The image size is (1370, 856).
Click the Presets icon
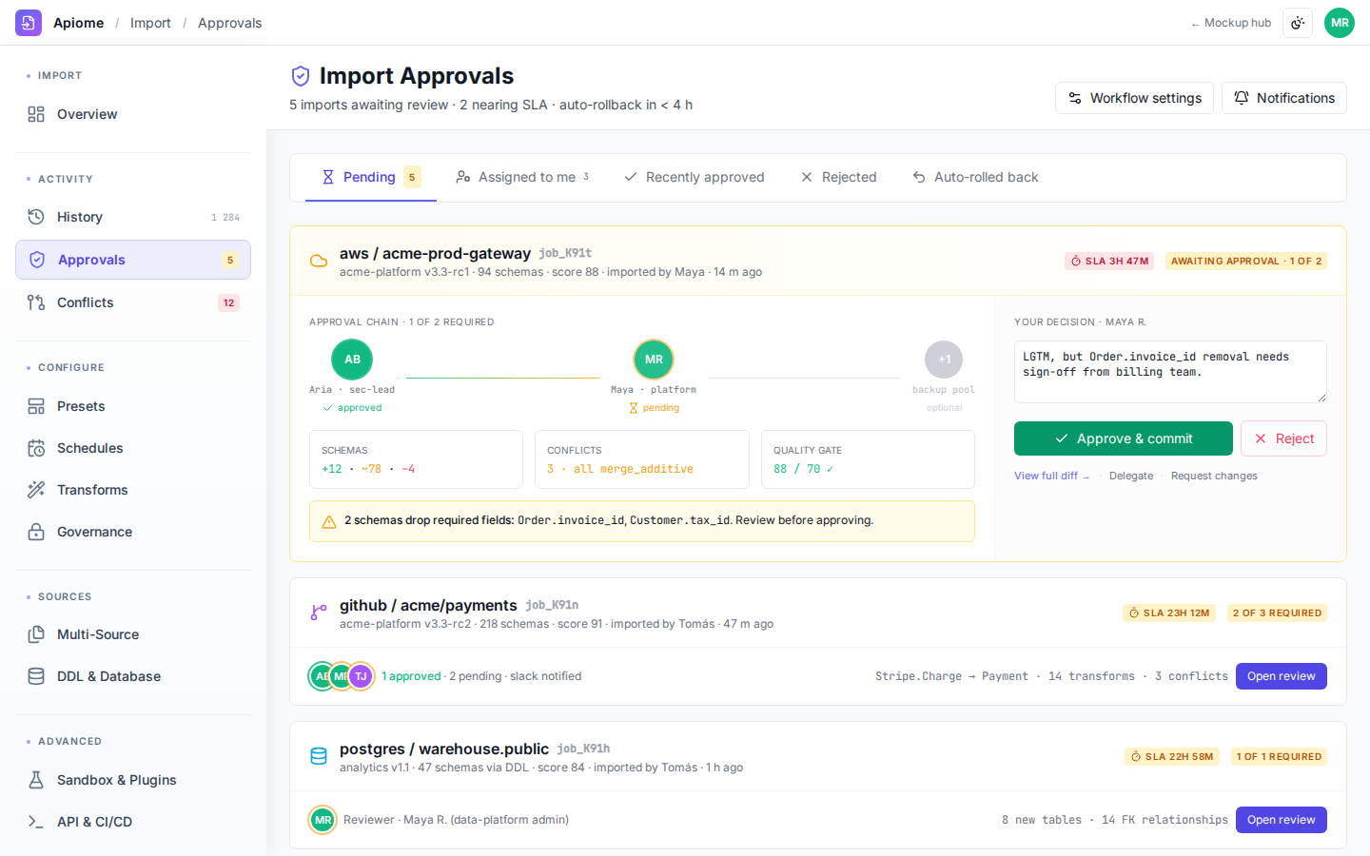point(36,406)
